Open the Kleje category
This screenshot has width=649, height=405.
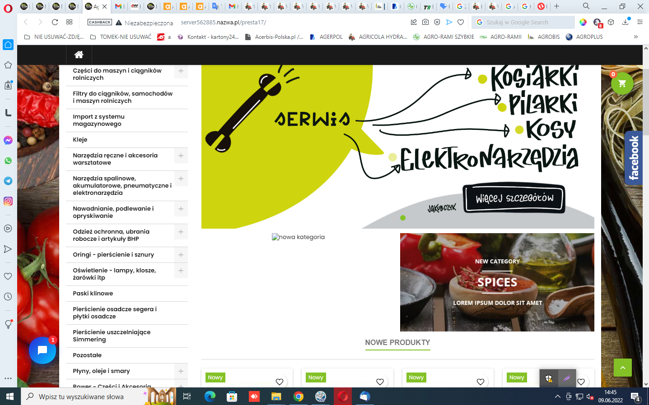click(x=80, y=140)
